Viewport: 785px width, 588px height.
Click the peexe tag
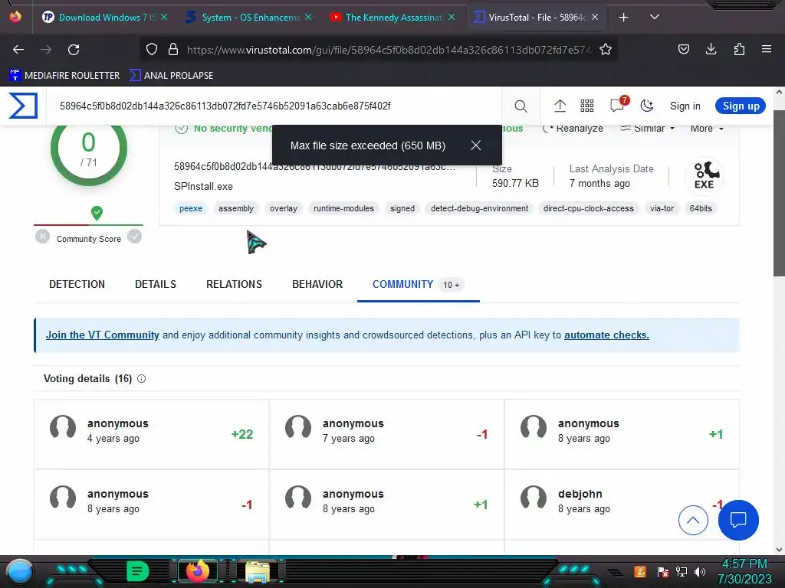pyautogui.click(x=191, y=208)
